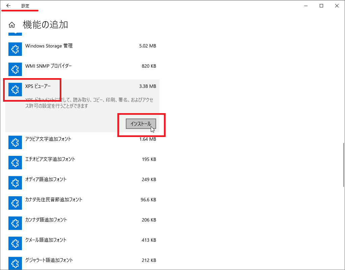Click the カナダ先住民音節追加フォント feature icon
This screenshot has height=270, width=345.
click(15, 203)
